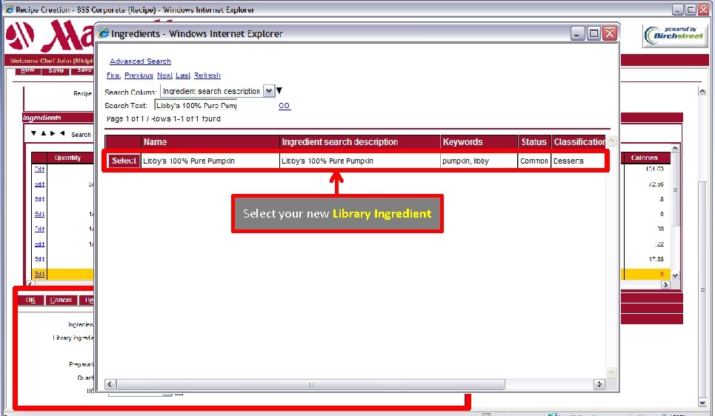Click main page vertical scrollbar up arrow
Viewport: 715px width, 416px height.
click(x=702, y=92)
